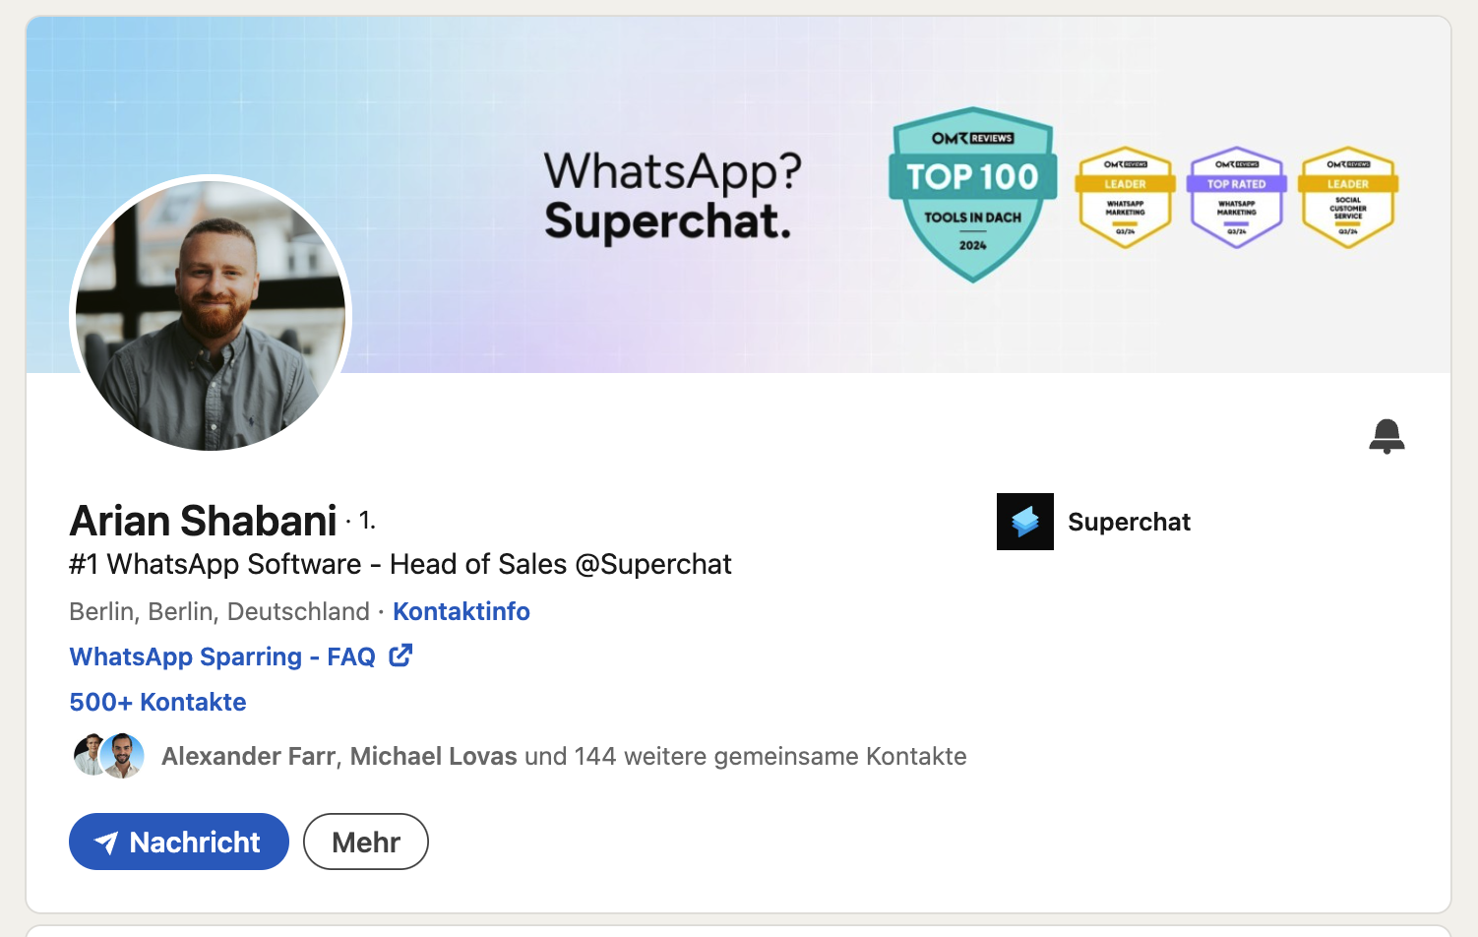
Task: Open the Mehr options menu
Action: (x=366, y=842)
